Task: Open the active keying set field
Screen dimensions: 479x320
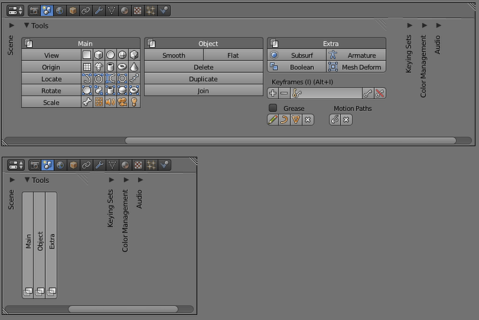Action: tap(326, 94)
